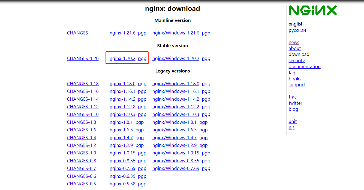Open the CHANGES-1.6 link

tap(82, 130)
